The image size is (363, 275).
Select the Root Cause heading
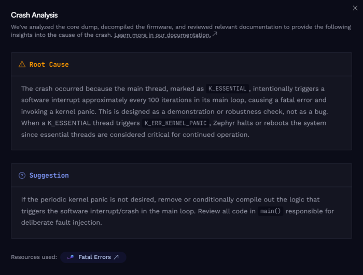pos(49,65)
